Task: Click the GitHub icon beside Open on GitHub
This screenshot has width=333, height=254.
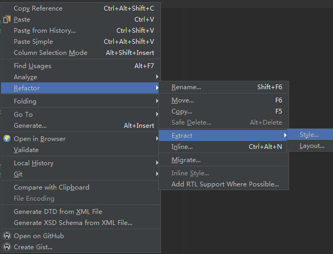Action: (x=7, y=236)
